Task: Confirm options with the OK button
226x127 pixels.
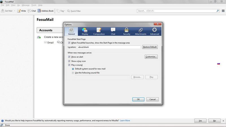Action: tap(138, 99)
